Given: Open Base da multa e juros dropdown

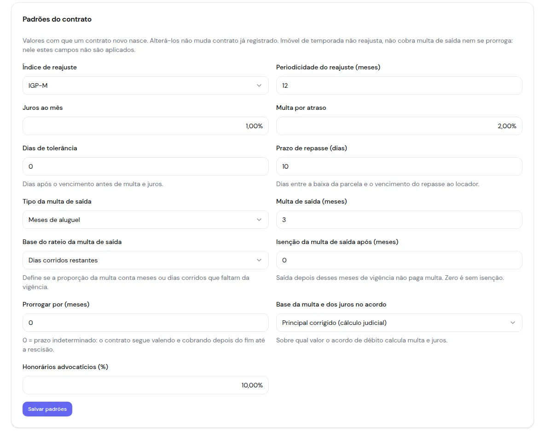Looking at the screenshot, I should [x=399, y=323].
